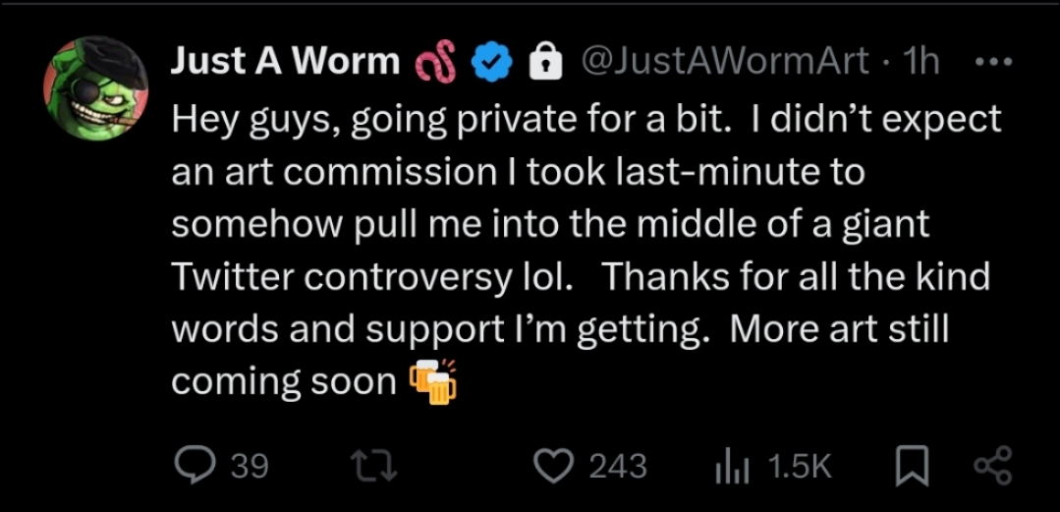1060x512 pixels.
Task: Open the reply icon to comment
Action: coord(195,464)
